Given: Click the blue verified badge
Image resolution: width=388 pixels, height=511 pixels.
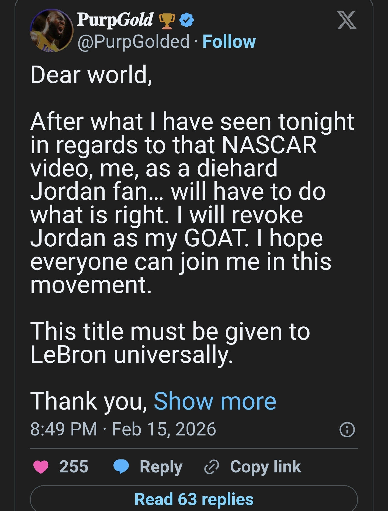Looking at the screenshot, I should pyautogui.click(x=186, y=21).
